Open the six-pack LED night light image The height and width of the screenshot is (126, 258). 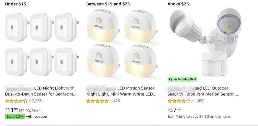coord(42,44)
